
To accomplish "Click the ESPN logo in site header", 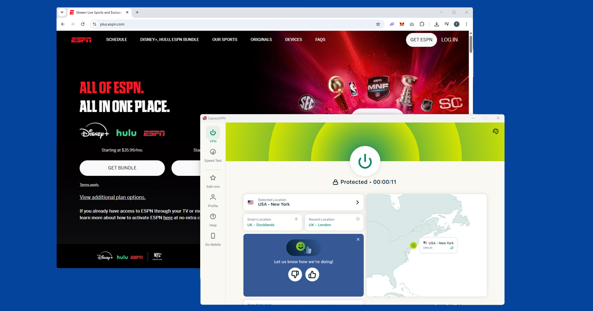I will pos(81,40).
